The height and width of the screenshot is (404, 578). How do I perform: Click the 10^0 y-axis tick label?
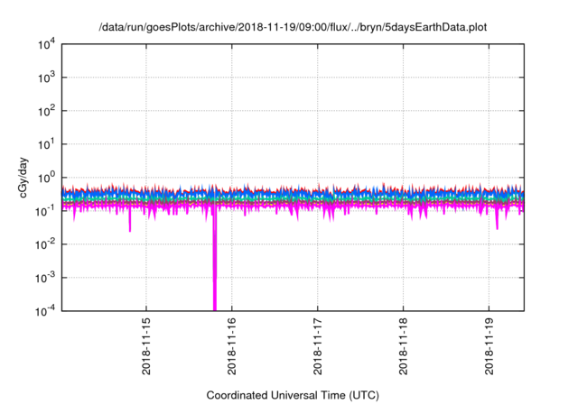47,178
